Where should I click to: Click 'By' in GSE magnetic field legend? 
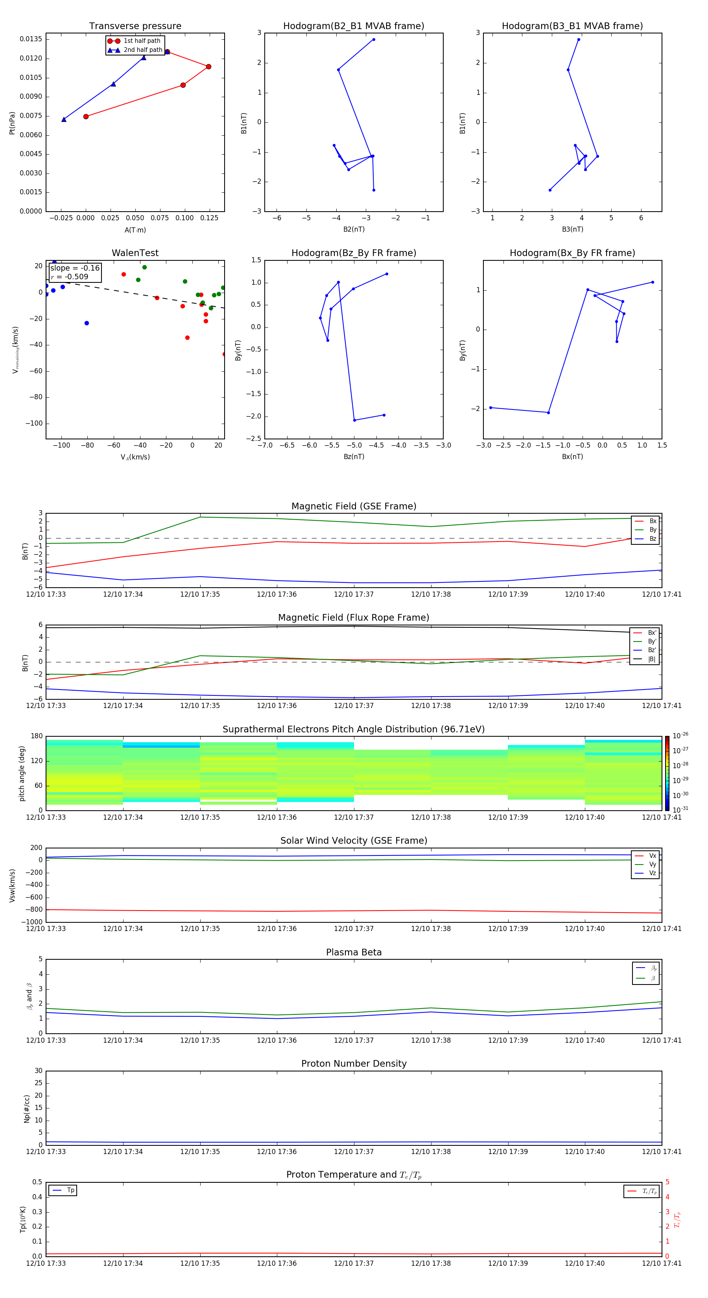645,529
